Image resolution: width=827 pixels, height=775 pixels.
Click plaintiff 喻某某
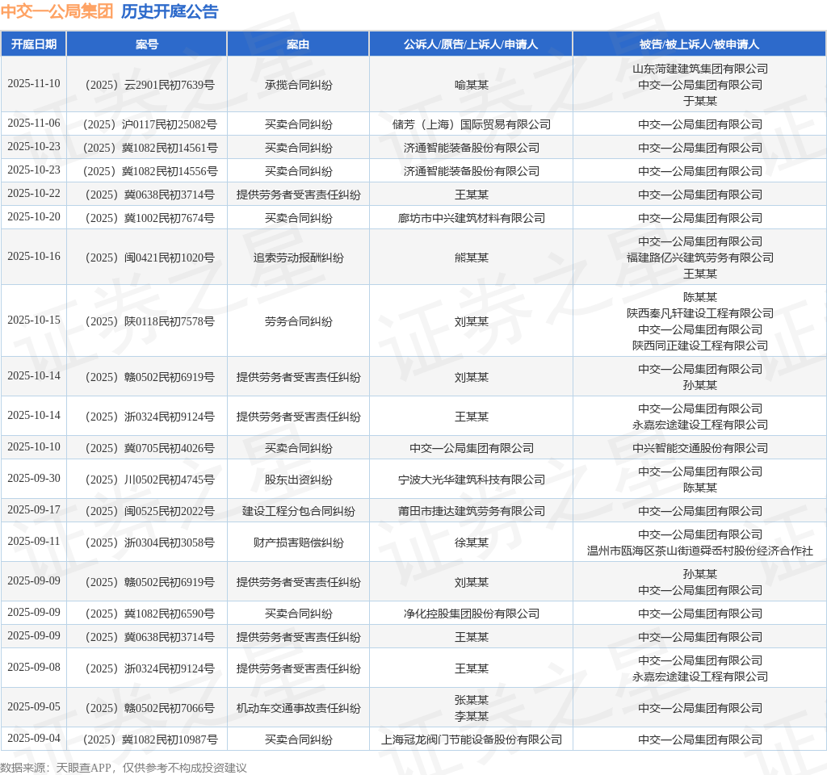[x=472, y=85]
